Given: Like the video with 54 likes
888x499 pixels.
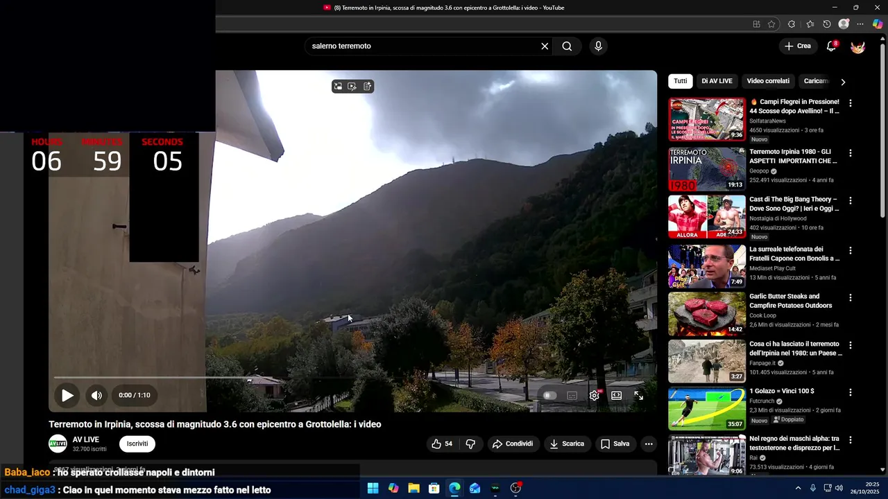Looking at the screenshot, I should tap(442, 444).
